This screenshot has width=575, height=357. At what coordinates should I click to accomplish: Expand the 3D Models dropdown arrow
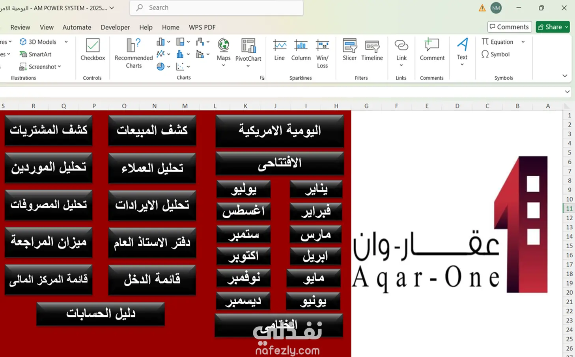coord(66,42)
